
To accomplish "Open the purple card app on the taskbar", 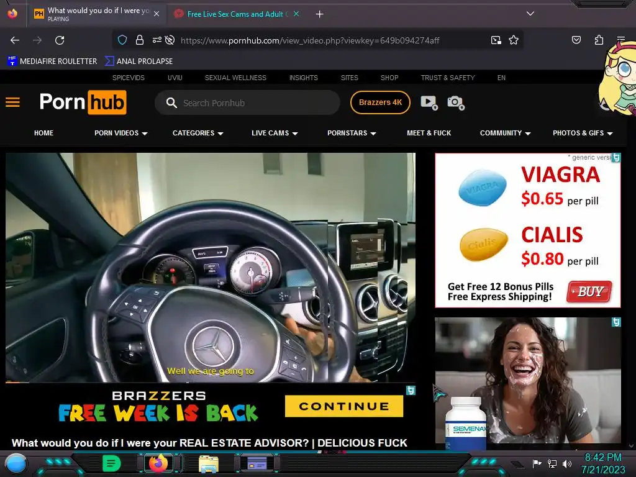I will click(x=257, y=463).
